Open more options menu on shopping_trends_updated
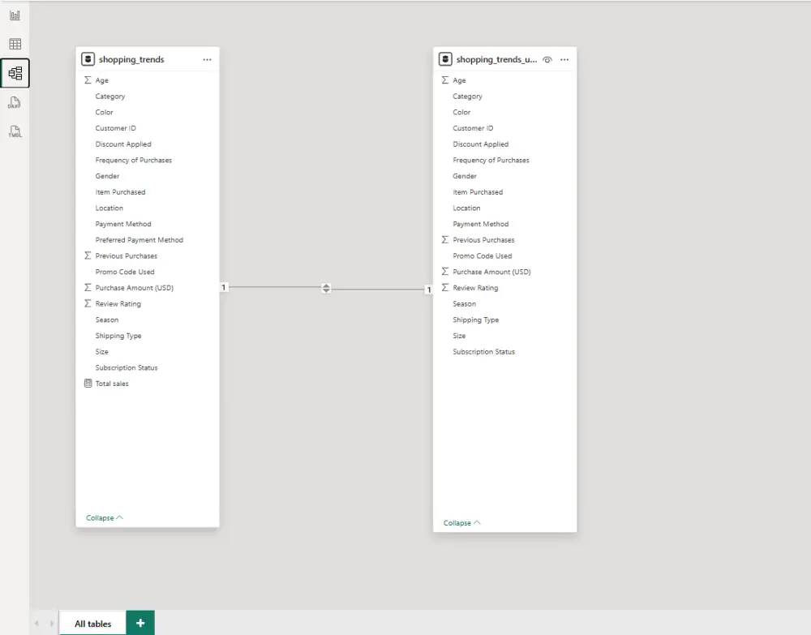The height and width of the screenshot is (635, 811). pyautogui.click(x=565, y=59)
